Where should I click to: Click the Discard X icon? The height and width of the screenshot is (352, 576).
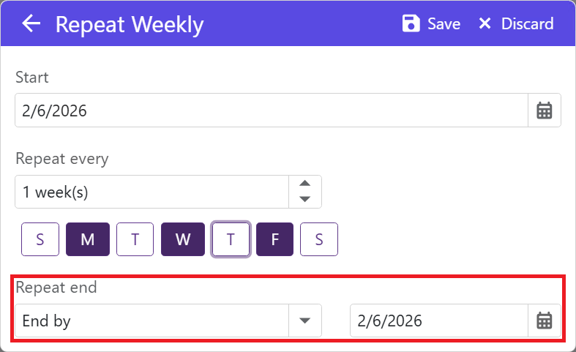tap(485, 24)
